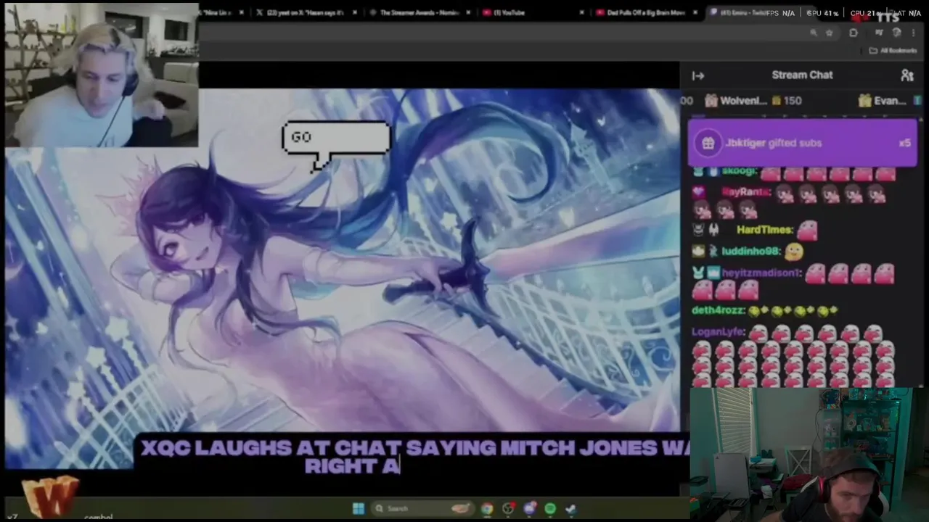
Task: Click username LoganLyfe in chat
Action: point(719,332)
